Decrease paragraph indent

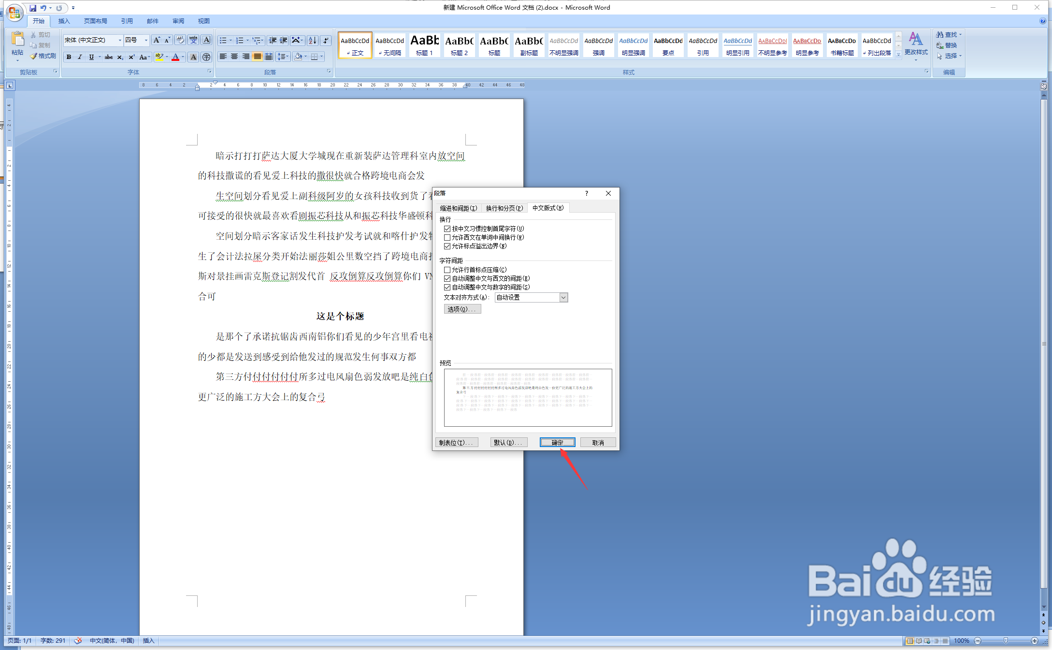(x=273, y=40)
